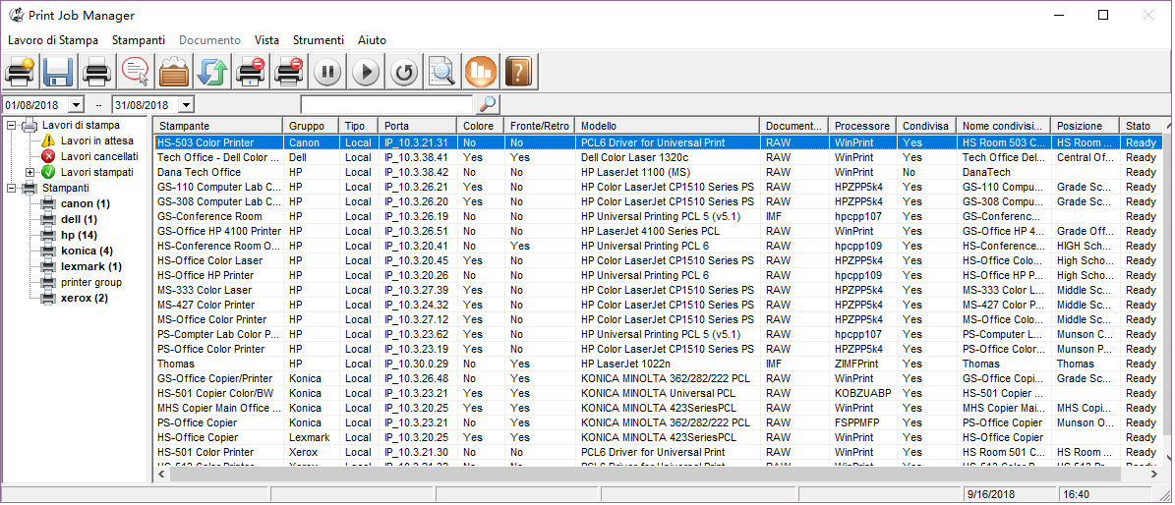Open the start date 01/08/2018 dropdown arrow
Viewport: 1175px width, 505px height.
click(76, 105)
